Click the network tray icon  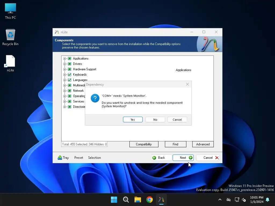(237, 200)
